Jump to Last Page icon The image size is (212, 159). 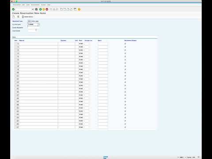click(x=71, y=9)
